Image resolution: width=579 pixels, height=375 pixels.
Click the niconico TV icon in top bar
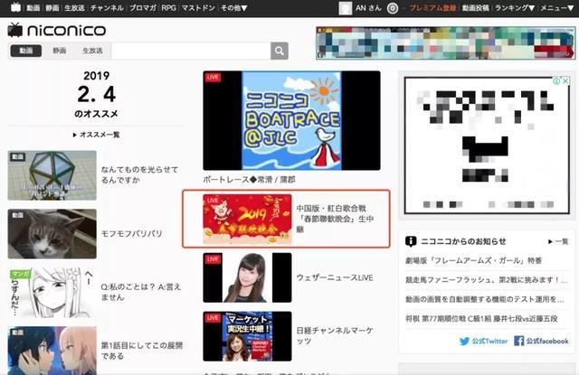coord(15,7)
